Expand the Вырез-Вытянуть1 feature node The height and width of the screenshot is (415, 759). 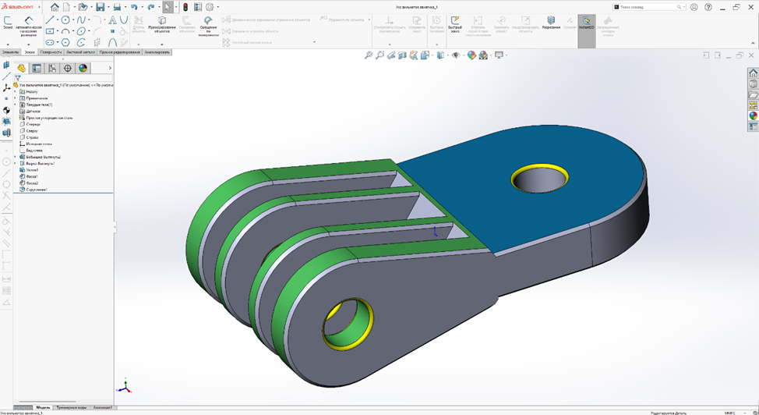pyautogui.click(x=15, y=163)
